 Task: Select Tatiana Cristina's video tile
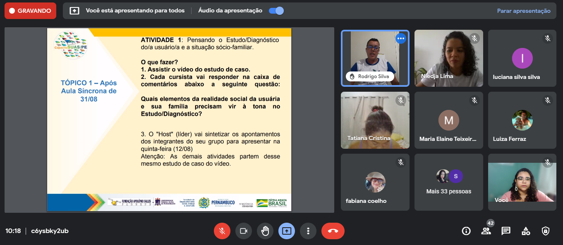click(x=375, y=120)
